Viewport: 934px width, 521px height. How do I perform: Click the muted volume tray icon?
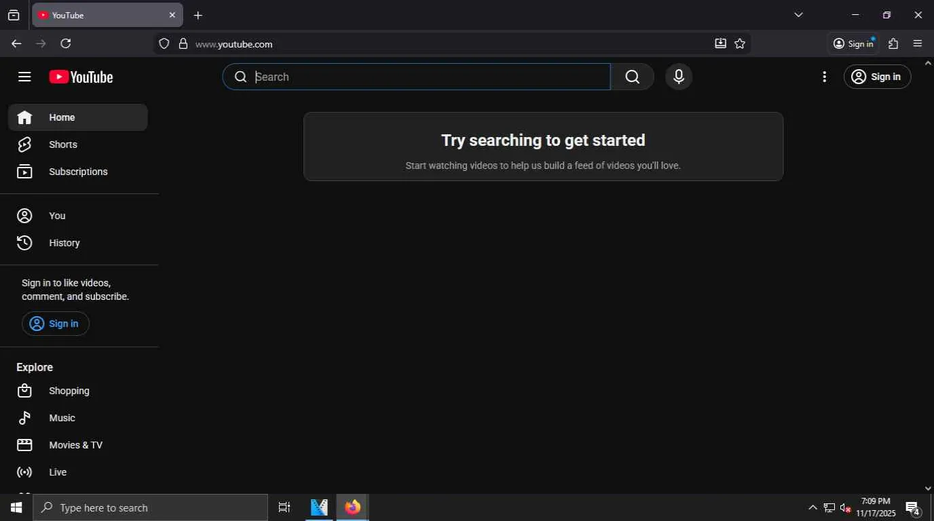point(846,507)
